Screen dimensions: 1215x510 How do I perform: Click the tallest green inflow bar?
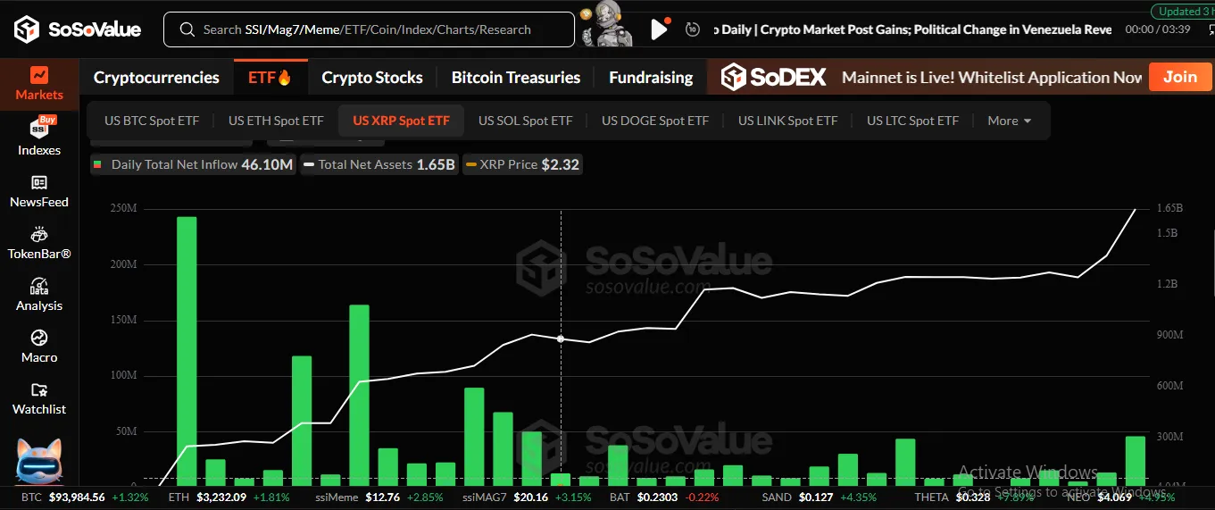click(x=187, y=350)
